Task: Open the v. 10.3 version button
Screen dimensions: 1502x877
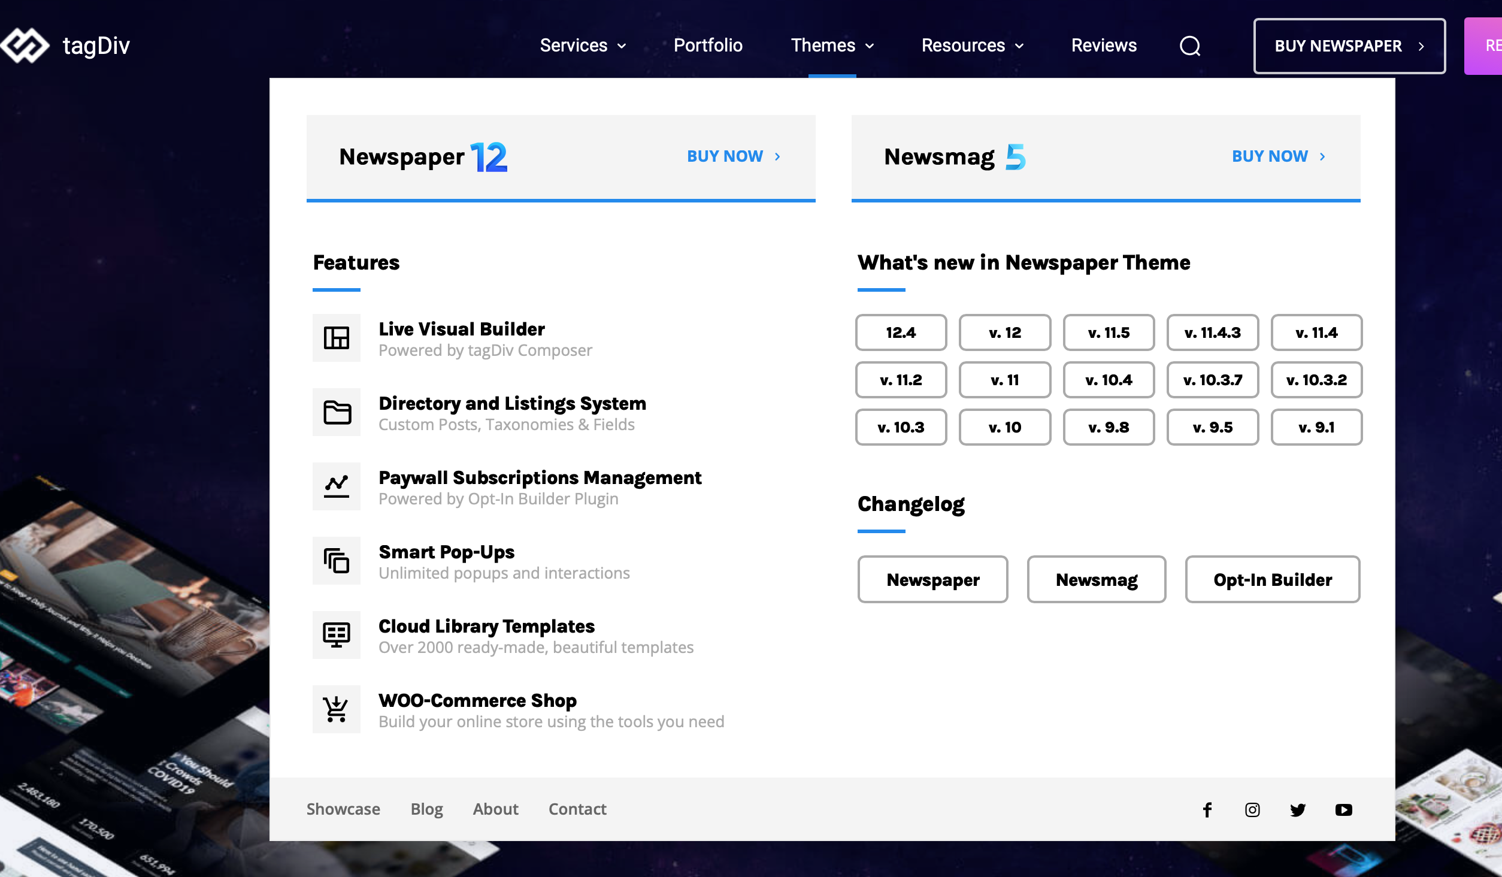Action: [x=901, y=427]
